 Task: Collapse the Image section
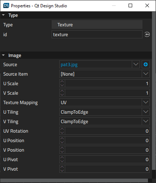(3, 55)
